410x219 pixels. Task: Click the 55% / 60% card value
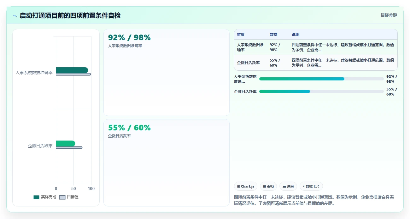[129, 128]
